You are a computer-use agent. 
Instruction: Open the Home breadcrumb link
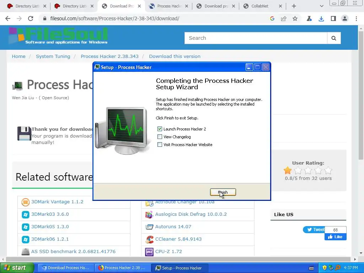point(18,56)
